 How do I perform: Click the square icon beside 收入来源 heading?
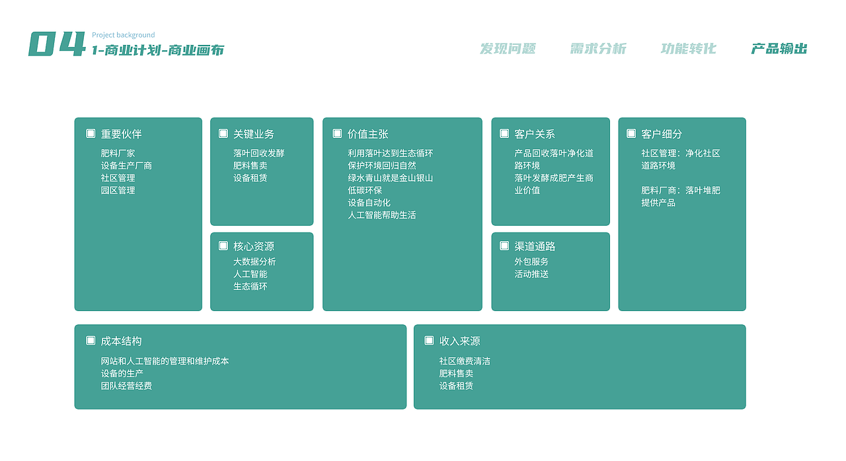pyautogui.click(x=430, y=340)
